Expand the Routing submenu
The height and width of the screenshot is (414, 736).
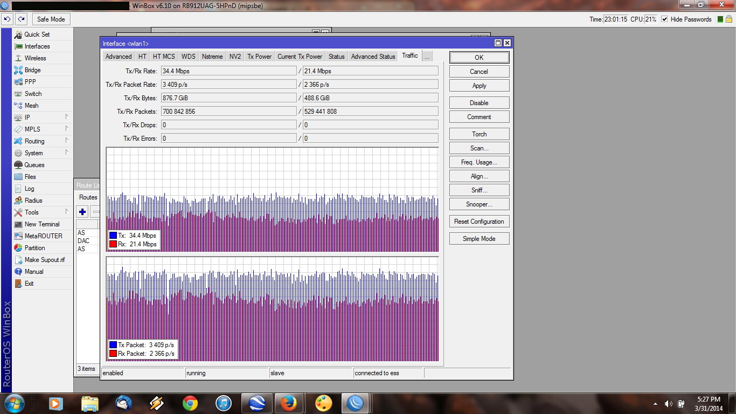coord(34,141)
